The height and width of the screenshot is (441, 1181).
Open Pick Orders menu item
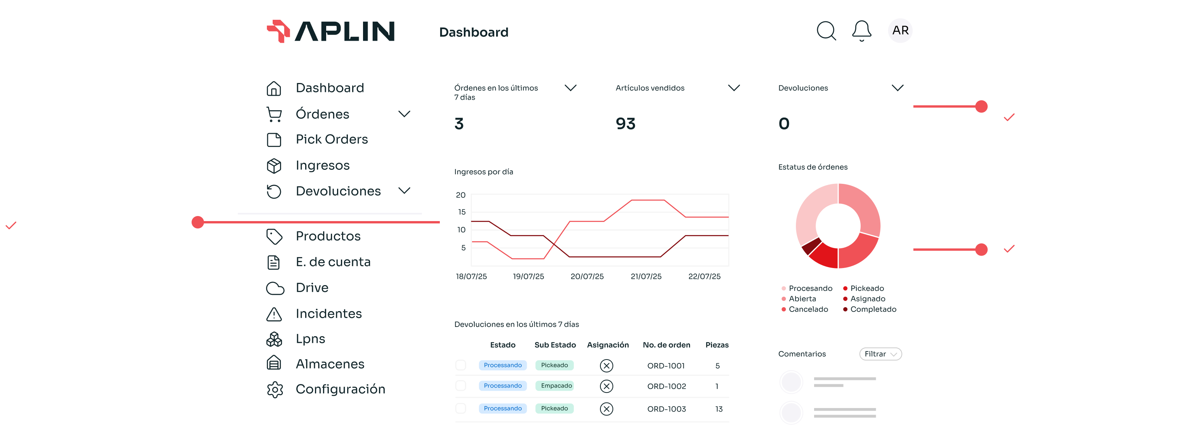pos(332,139)
